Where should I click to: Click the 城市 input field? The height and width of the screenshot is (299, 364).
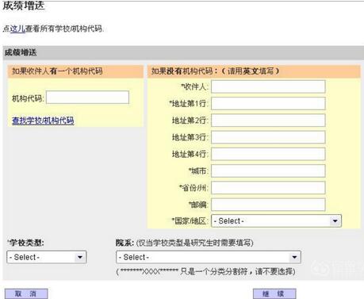coord(268,171)
